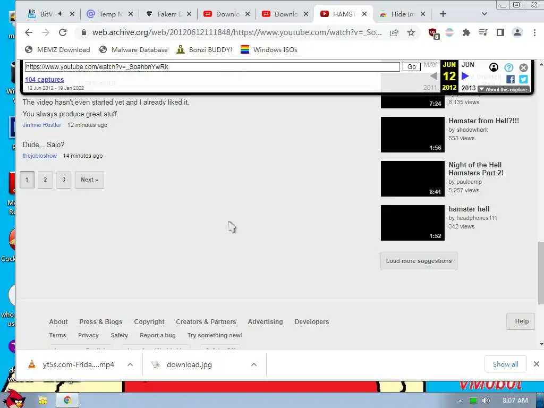Open the Hamster from Hell?!!! thumbnail
This screenshot has height=408, width=544.
coord(412,134)
